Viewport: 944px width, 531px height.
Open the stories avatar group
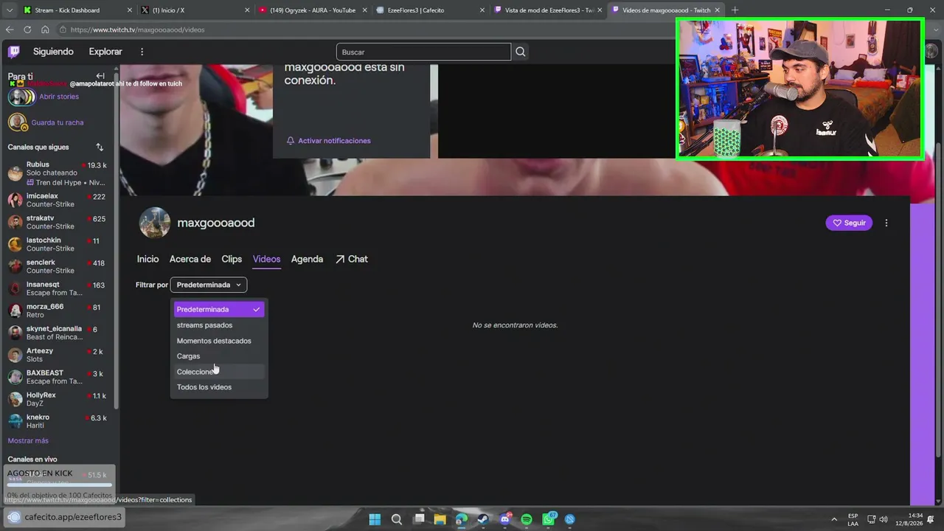(x=21, y=97)
